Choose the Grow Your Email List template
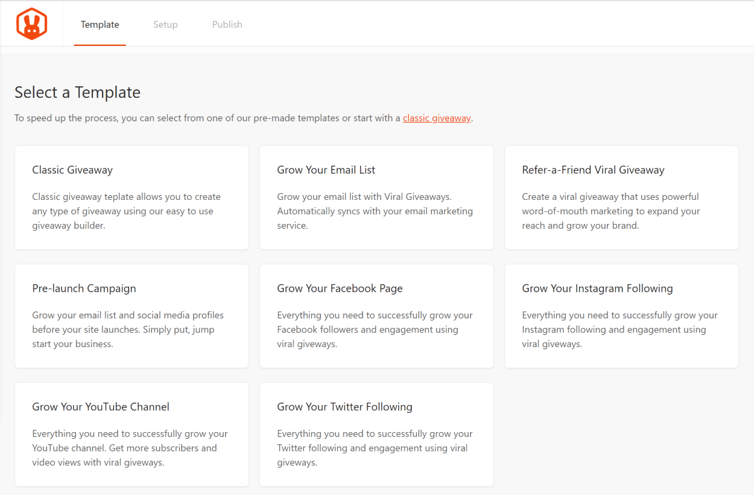This screenshot has height=495, width=754. (376, 197)
